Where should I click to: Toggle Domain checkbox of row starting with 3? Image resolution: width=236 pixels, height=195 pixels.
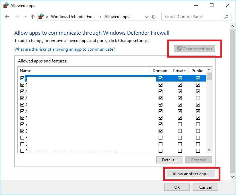click(160, 85)
